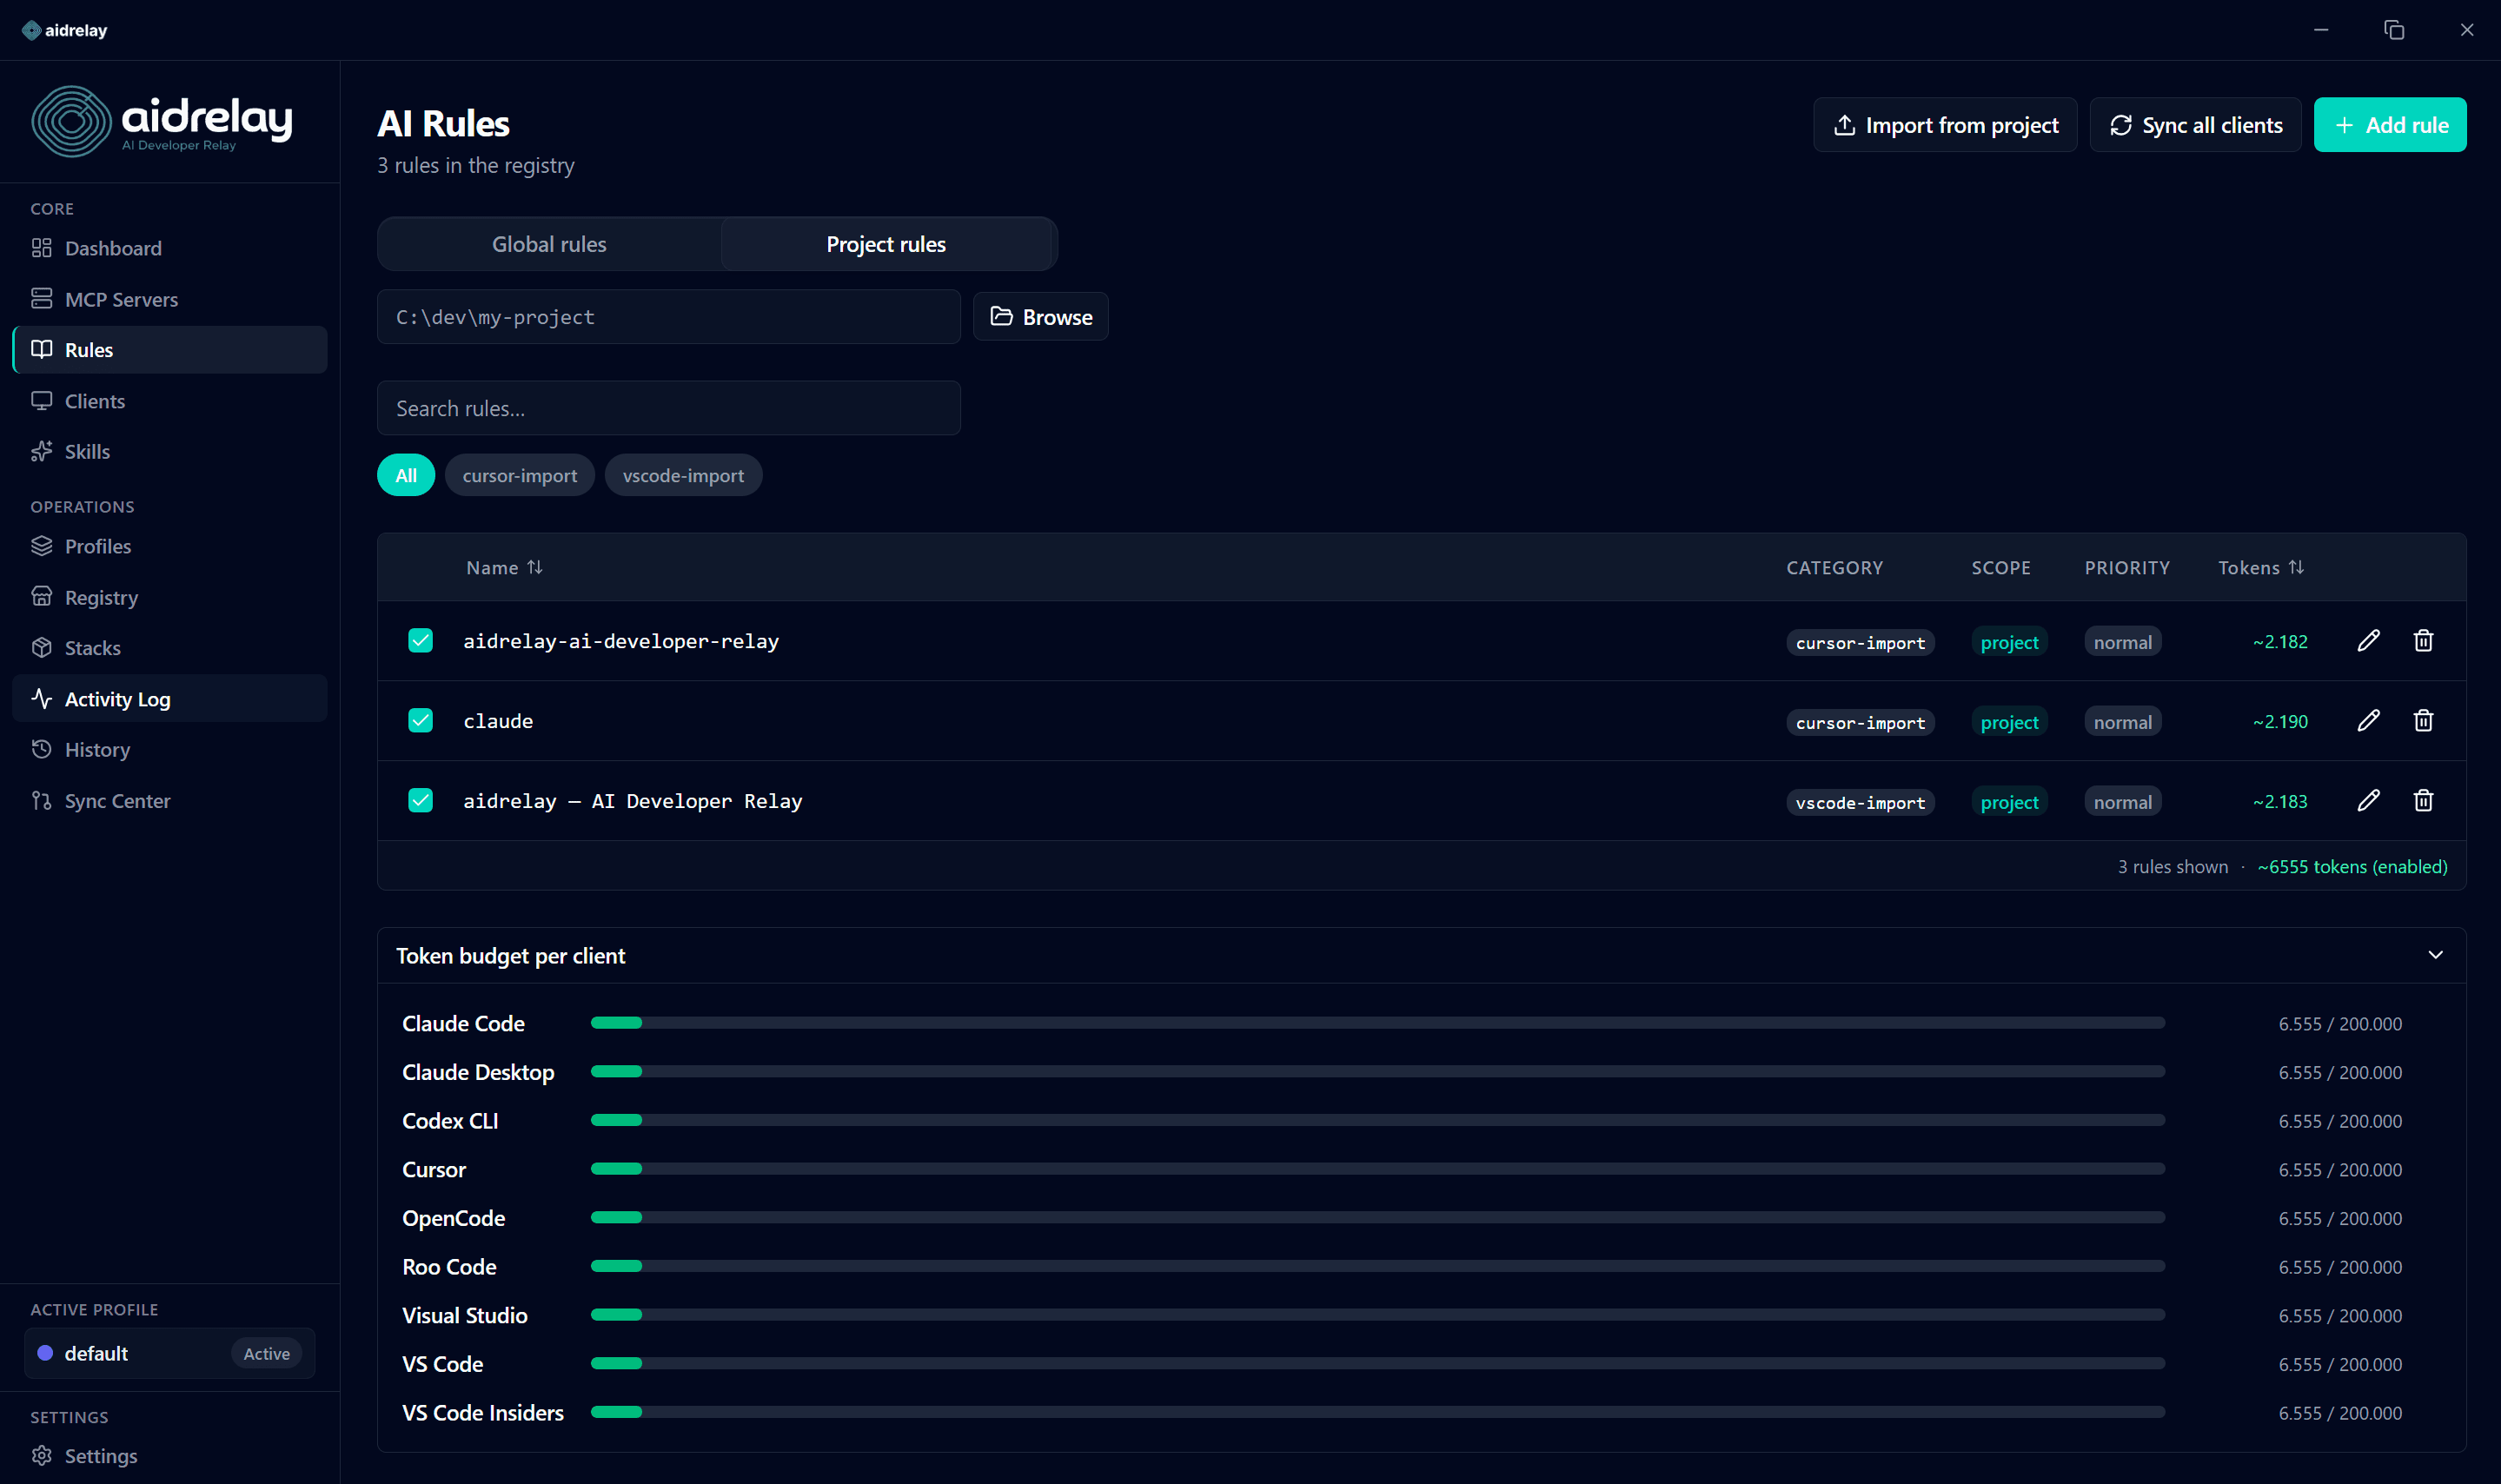Sort rules by Tokens column
This screenshot has height=1484, width=2501.
click(x=2261, y=567)
